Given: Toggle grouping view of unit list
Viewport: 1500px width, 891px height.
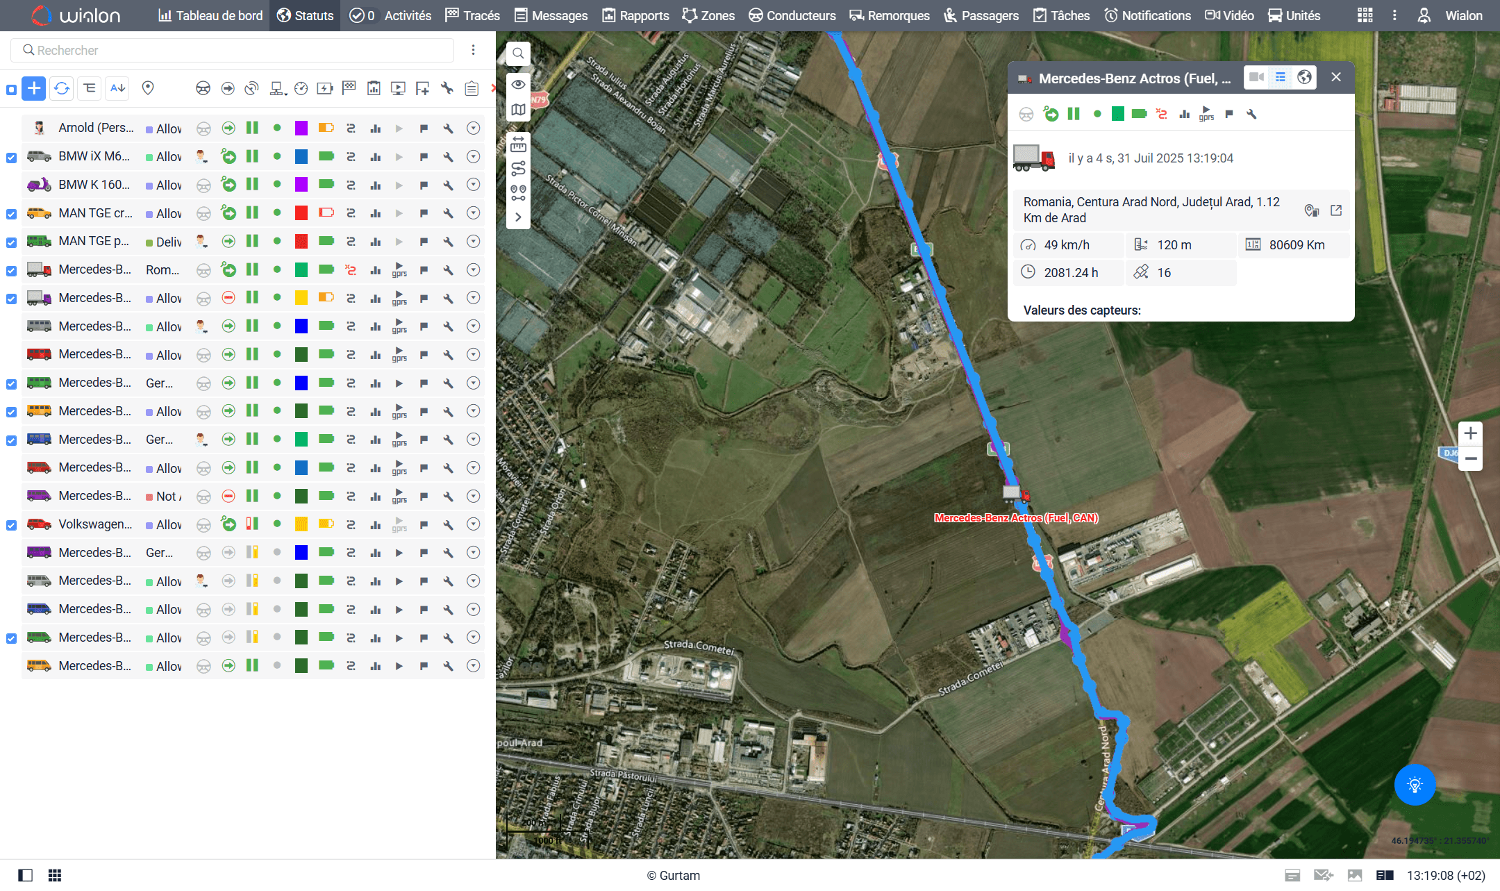Looking at the screenshot, I should click(x=90, y=88).
